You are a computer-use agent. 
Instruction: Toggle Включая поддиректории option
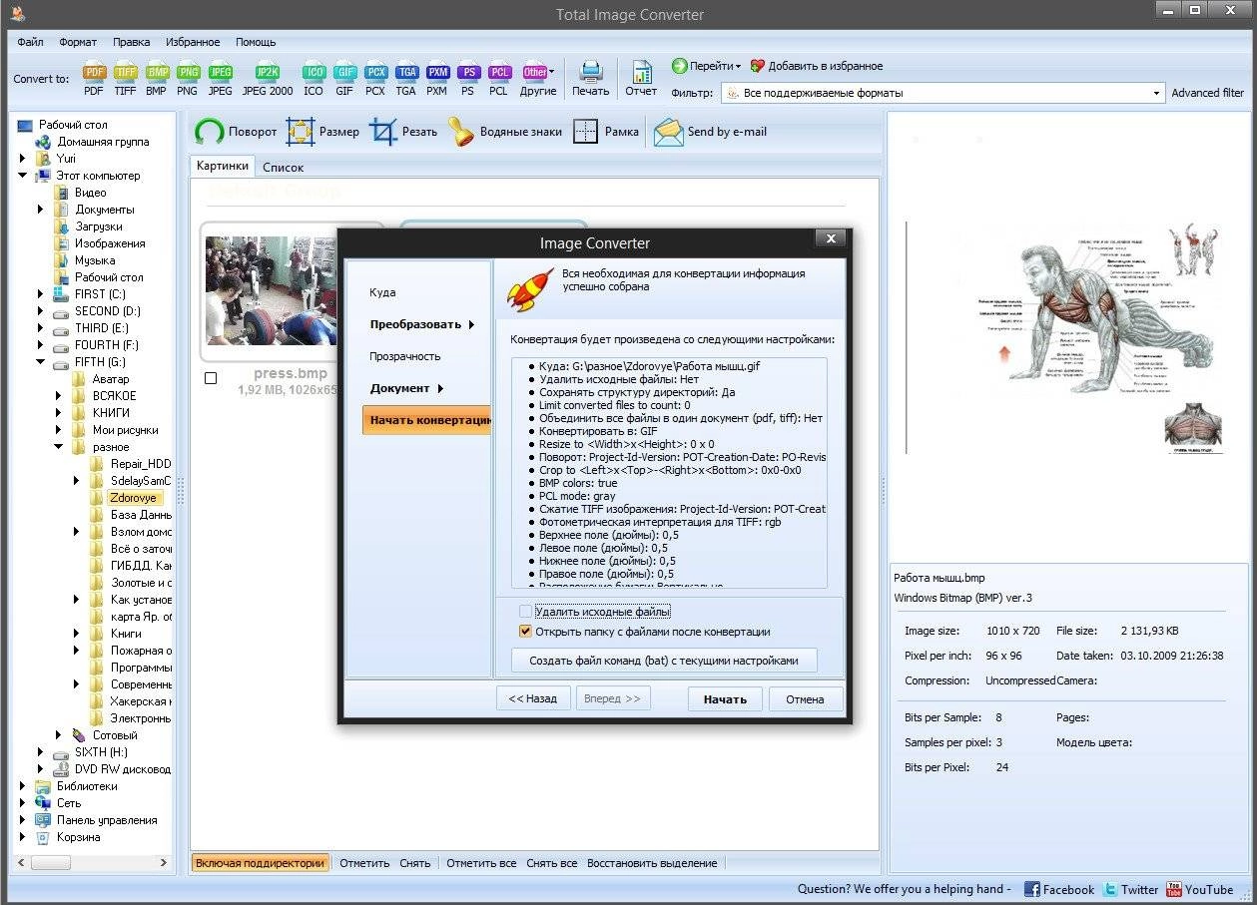pos(261,863)
